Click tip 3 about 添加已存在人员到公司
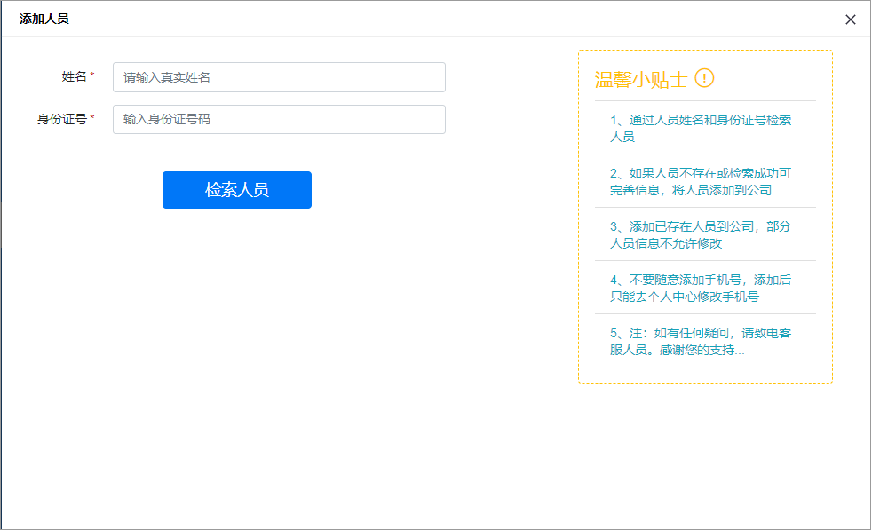This screenshot has height=530, width=872. [x=701, y=234]
